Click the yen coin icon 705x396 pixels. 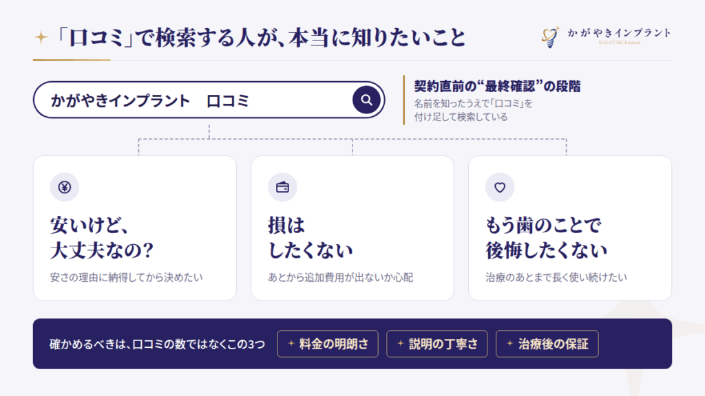click(64, 187)
